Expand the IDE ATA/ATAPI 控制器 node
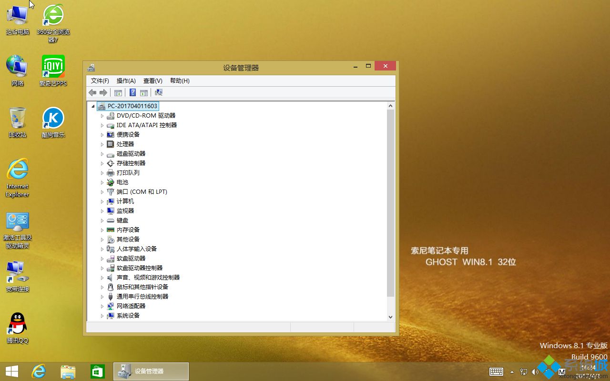Screen dimensions: 610x381 click(x=102, y=125)
